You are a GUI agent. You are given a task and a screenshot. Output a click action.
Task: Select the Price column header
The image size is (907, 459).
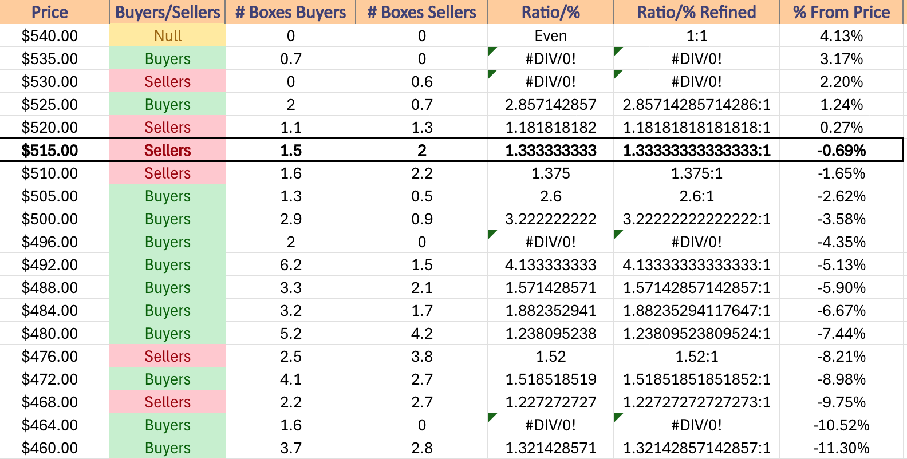tap(50, 12)
